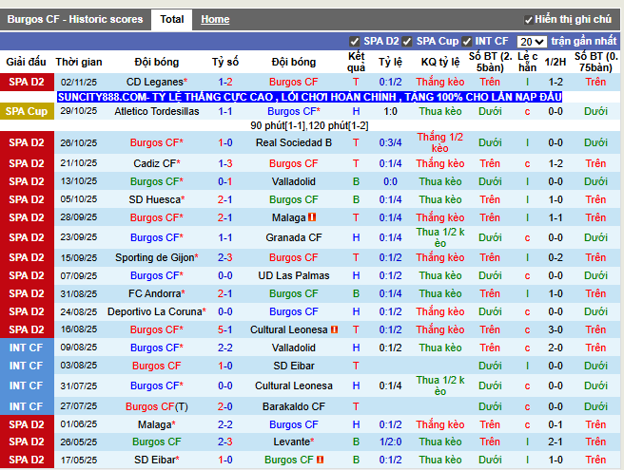Click SD Eibar in the 03/08/25 row
This screenshot has width=624, height=470.
pos(294,366)
